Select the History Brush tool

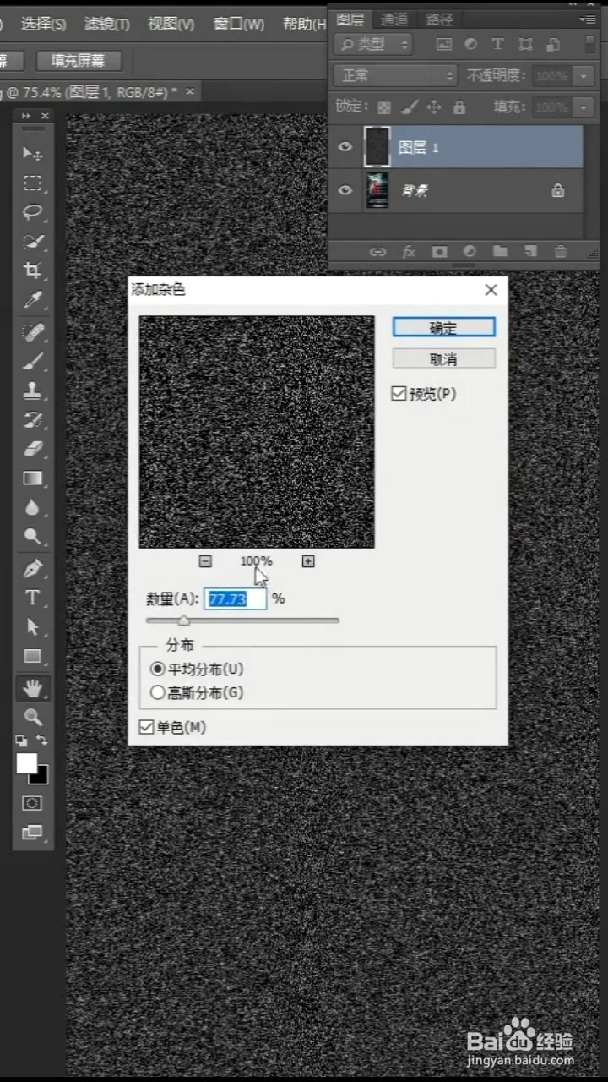point(33,419)
